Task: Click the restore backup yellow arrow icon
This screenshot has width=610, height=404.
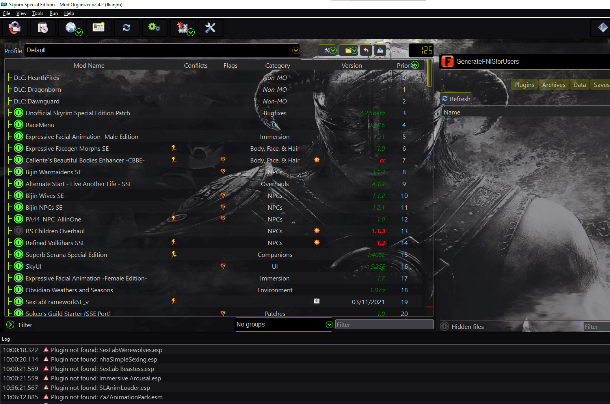Action: tap(366, 50)
